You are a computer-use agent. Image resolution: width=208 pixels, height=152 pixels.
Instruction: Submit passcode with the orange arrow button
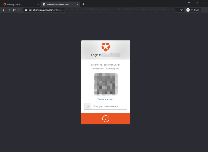click(106, 119)
